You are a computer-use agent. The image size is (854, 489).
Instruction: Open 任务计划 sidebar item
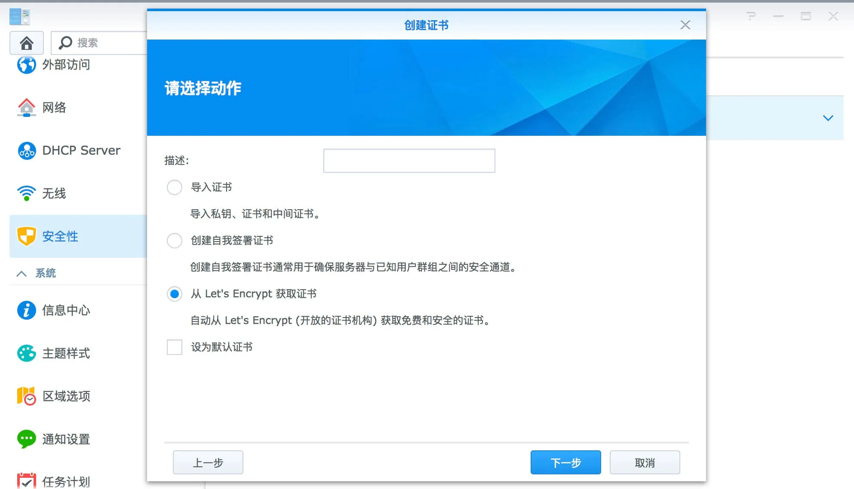pos(66,481)
